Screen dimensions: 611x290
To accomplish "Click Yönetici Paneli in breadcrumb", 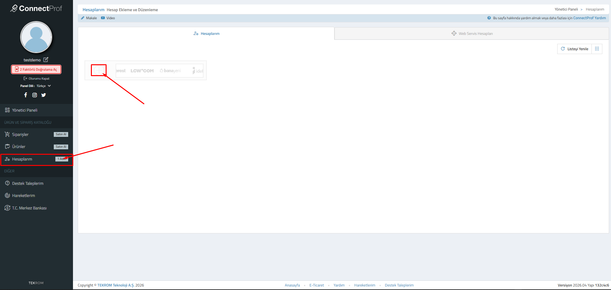I will (566, 9).
